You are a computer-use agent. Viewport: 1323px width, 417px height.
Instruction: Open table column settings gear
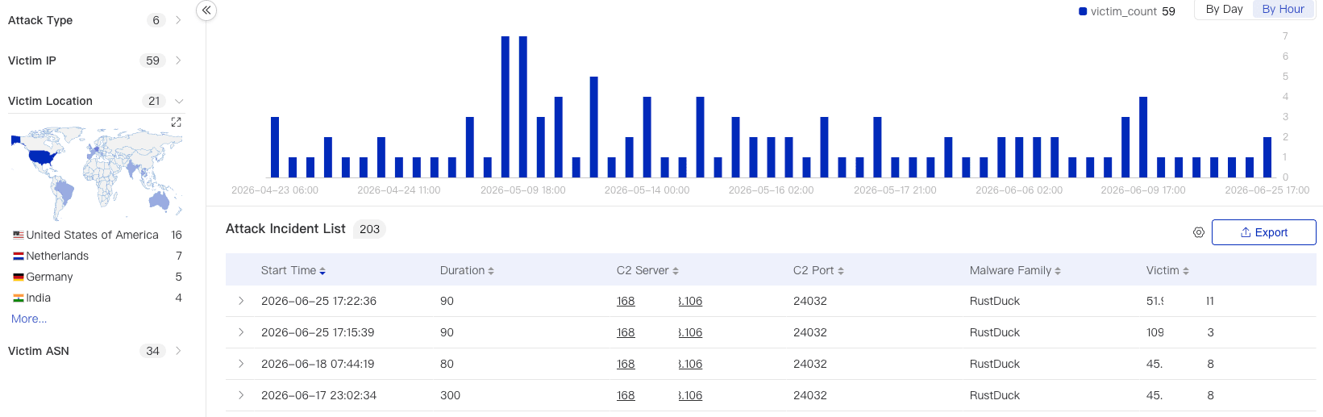pyautogui.click(x=1199, y=232)
